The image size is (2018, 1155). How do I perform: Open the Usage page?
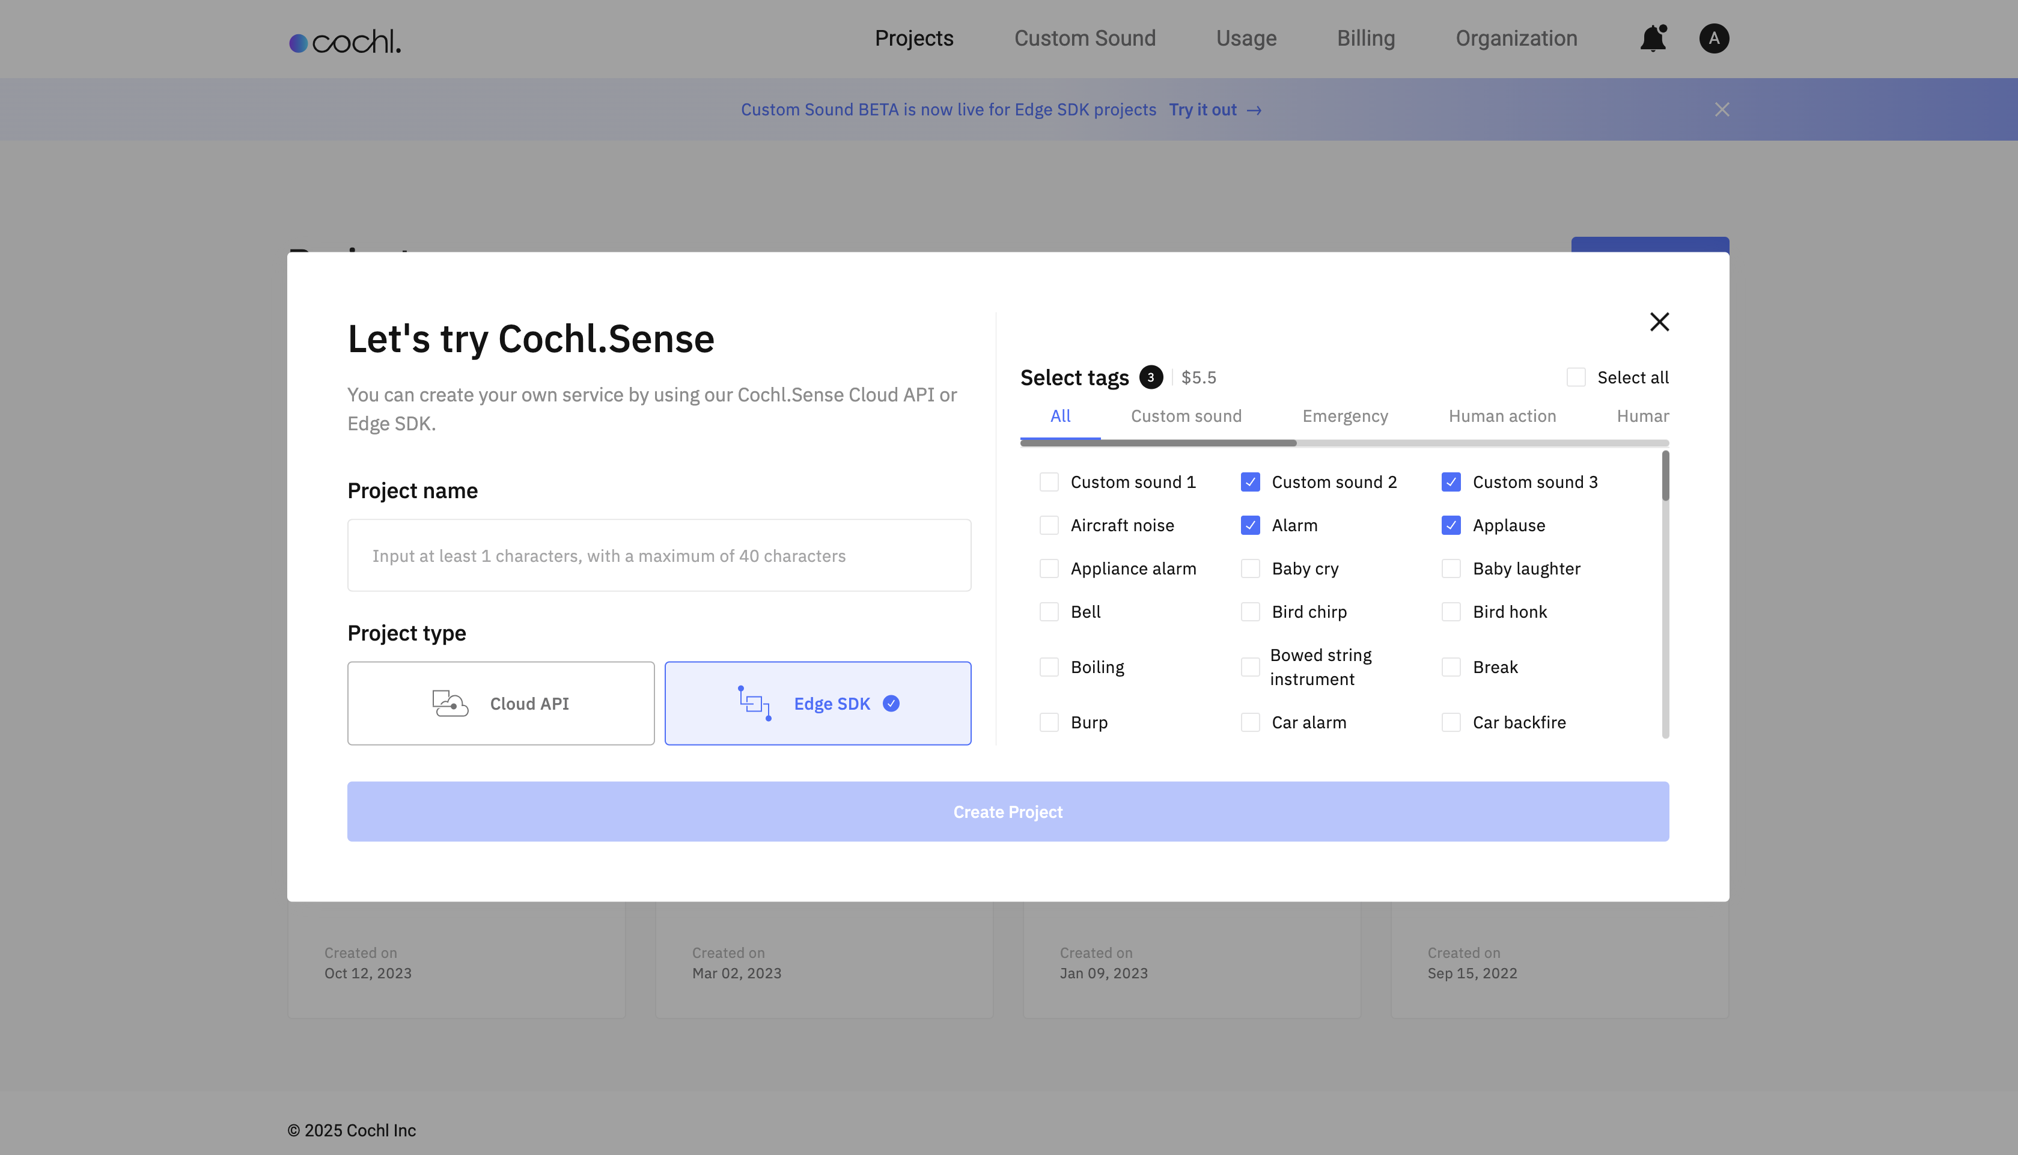(1246, 38)
